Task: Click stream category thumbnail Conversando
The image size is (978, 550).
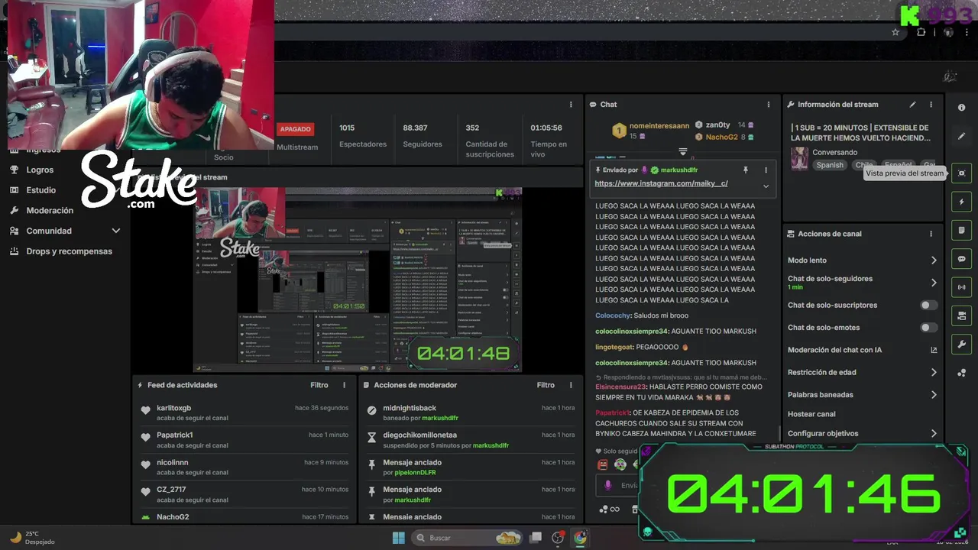Action: tap(799, 158)
